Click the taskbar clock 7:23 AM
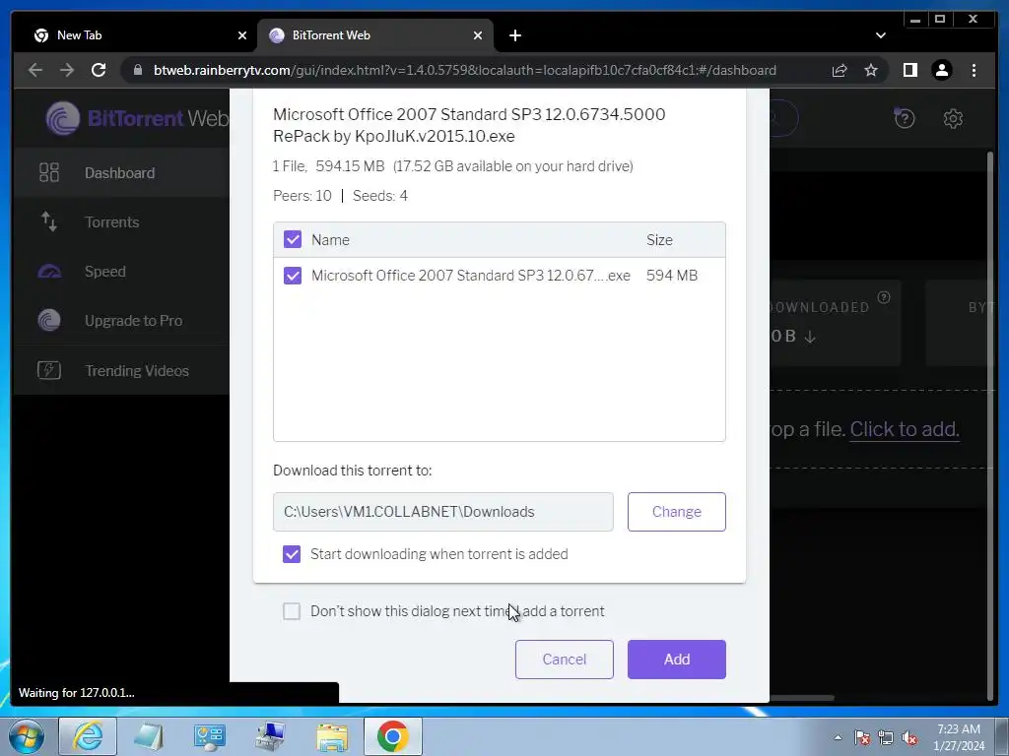 958,729
